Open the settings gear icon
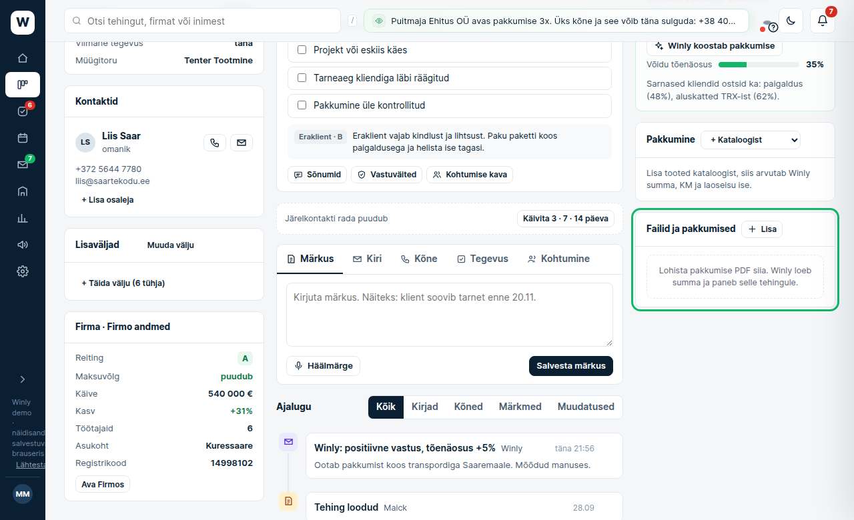Image resolution: width=854 pixels, height=520 pixels. tap(23, 271)
